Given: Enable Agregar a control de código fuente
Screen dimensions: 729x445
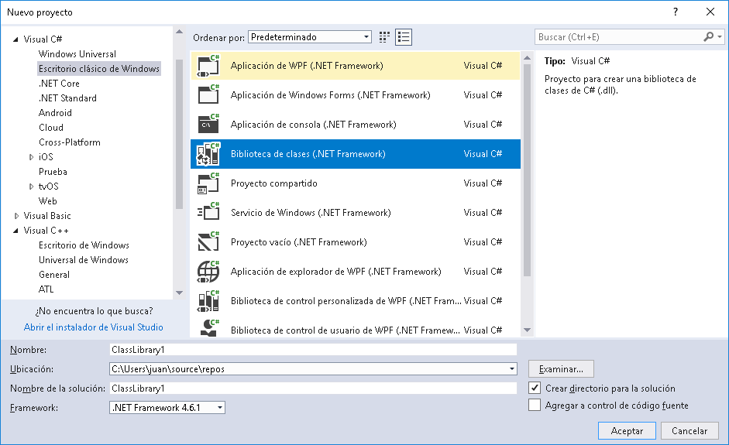Looking at the screenshot, I should point(535,405).
